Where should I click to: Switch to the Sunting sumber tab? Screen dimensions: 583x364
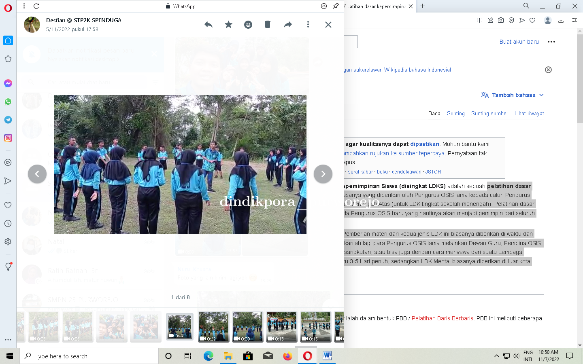coord(489,114)
